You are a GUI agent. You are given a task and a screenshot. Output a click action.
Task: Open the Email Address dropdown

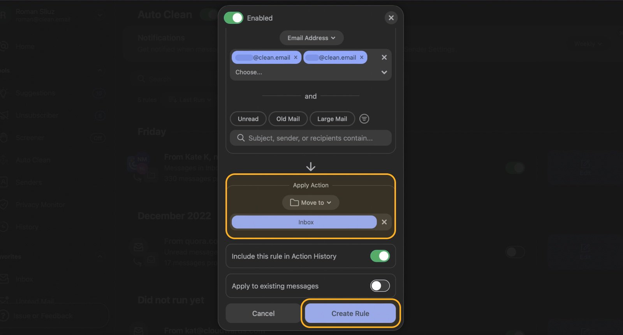pos(311,38)
